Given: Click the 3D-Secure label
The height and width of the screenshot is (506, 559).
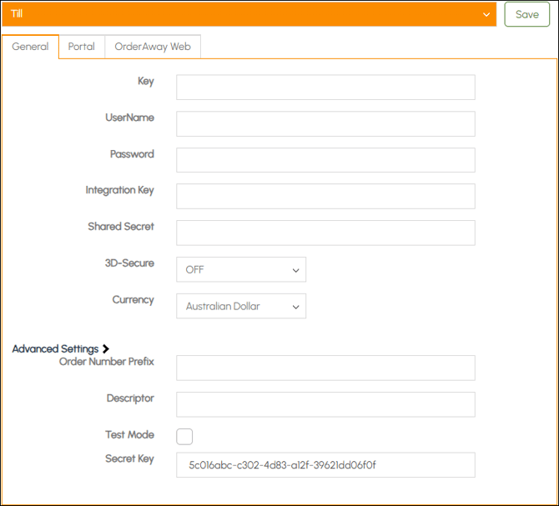Looking at the screenshot, I should (x=129, y=263).
